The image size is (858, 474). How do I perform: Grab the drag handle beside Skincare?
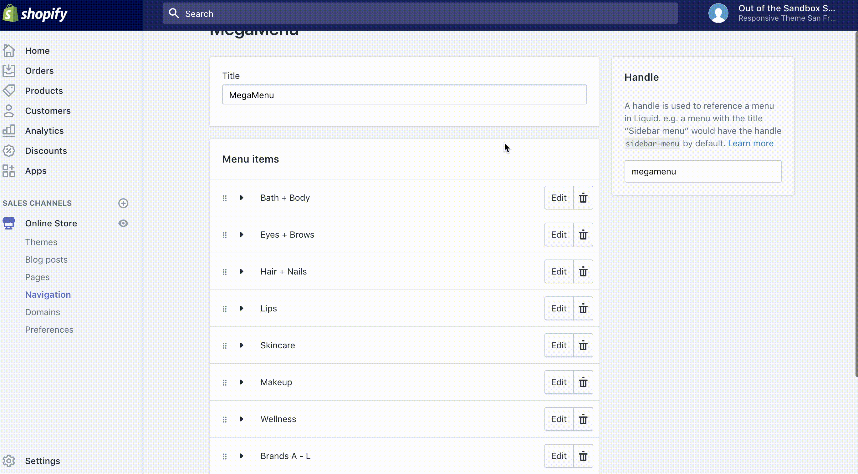(x=224, y=345)
